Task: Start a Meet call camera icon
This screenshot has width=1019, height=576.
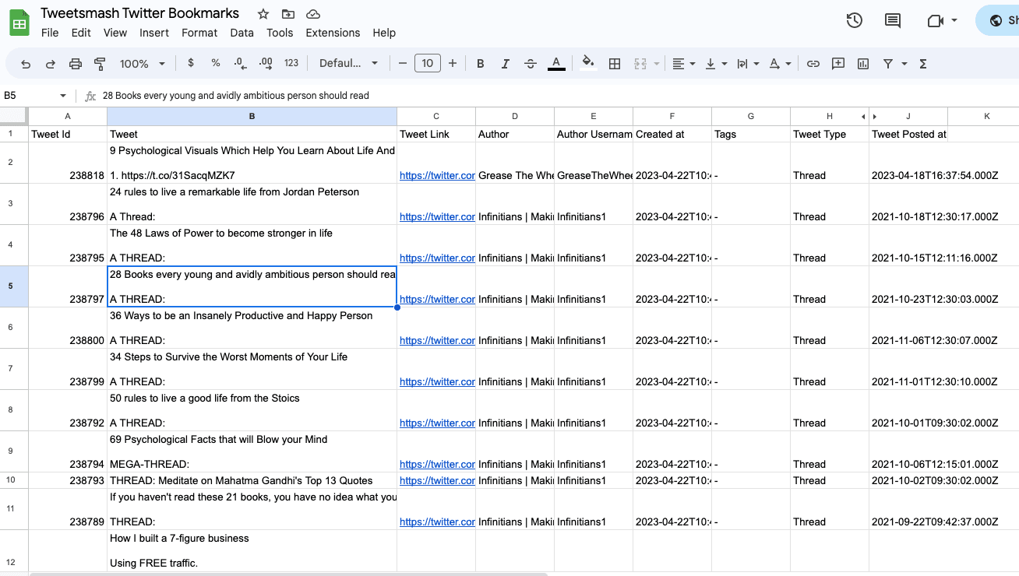Action: pyautogui.click(x=936, y=21)
